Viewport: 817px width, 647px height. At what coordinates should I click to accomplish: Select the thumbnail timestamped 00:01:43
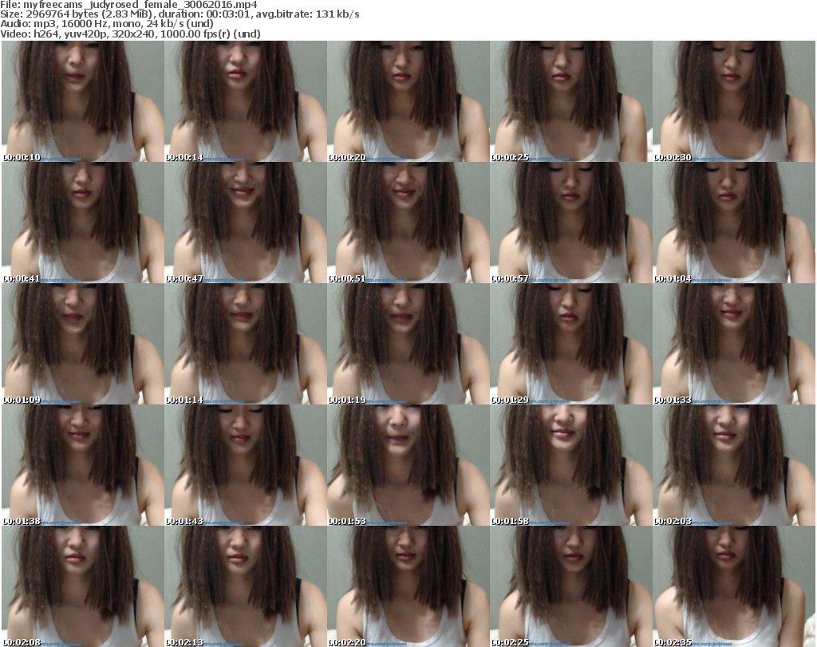pos(246,465)
